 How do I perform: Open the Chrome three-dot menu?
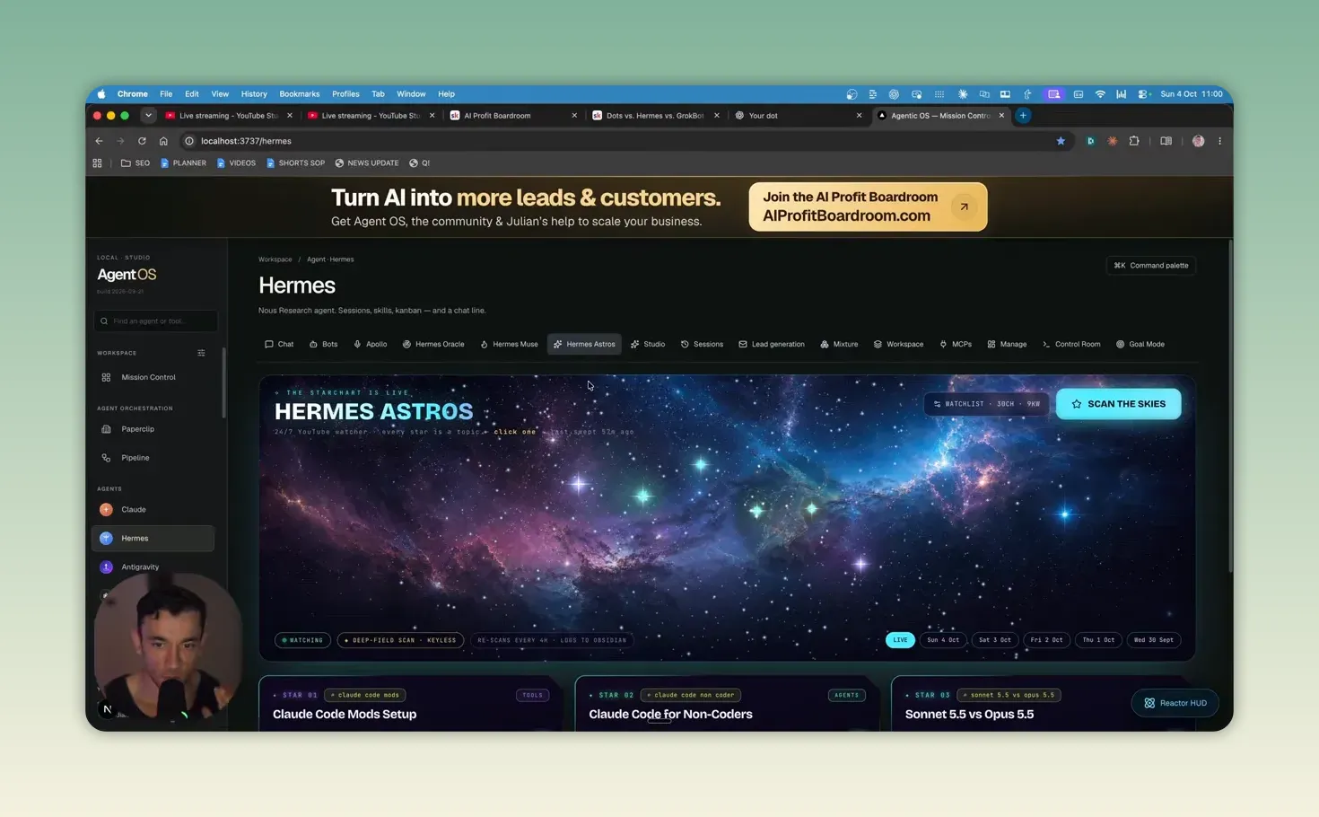[1219, 141]
